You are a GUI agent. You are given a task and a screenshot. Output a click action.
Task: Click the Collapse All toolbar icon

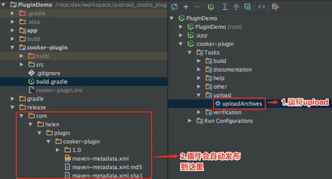tap(236, 7)
